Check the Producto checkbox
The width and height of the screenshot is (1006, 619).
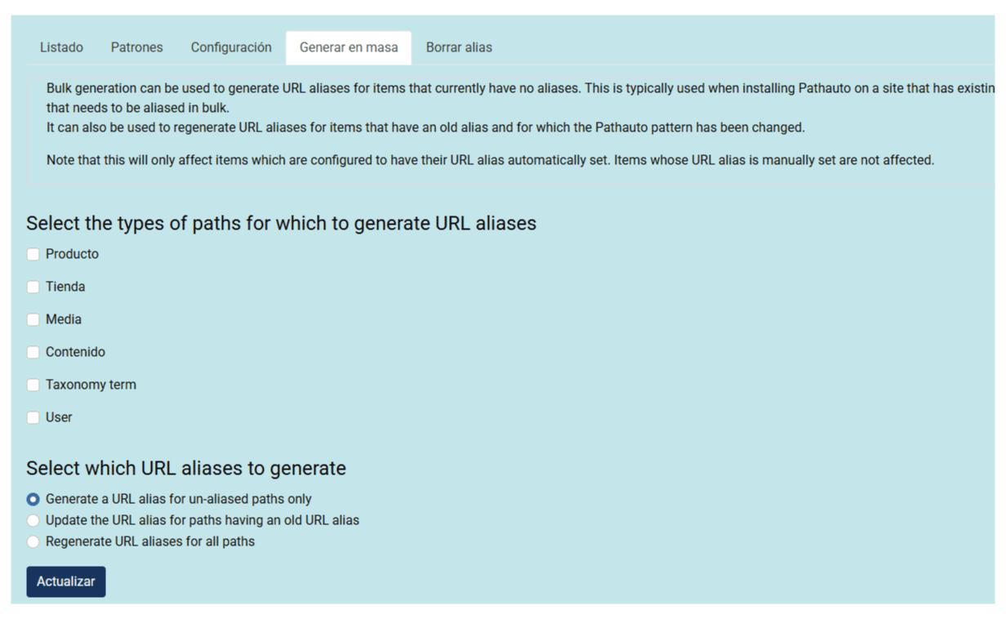pyautogui.click(x=33, y=254)
